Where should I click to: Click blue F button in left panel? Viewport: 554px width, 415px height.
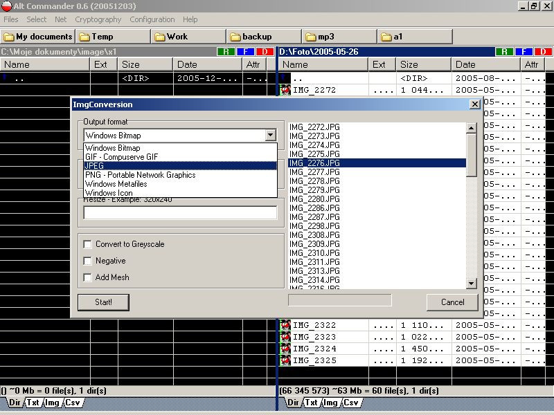tap(246, 52)
